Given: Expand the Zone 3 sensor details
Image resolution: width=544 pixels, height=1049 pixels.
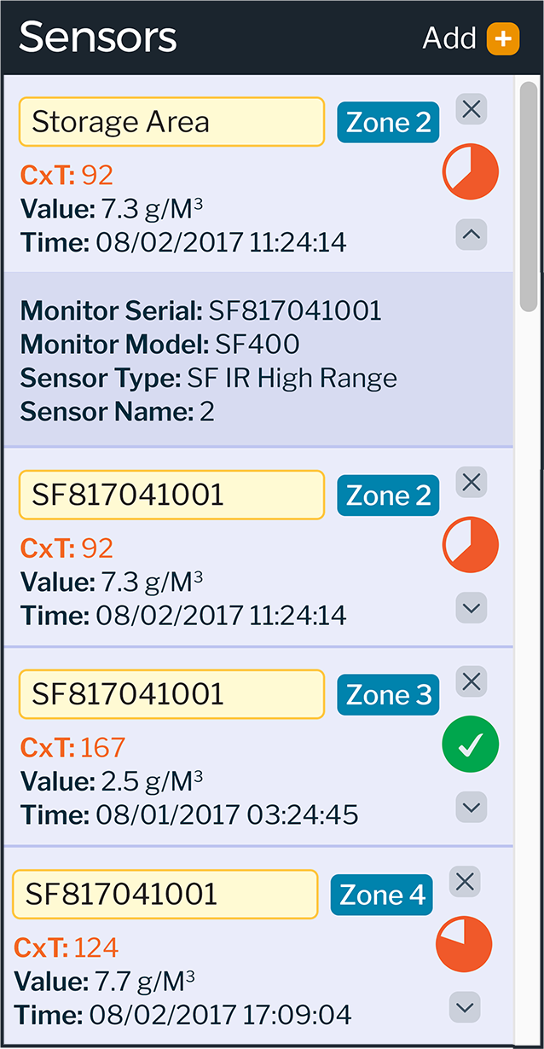Looking at the screenshot, I should click(x=471, y=807).
